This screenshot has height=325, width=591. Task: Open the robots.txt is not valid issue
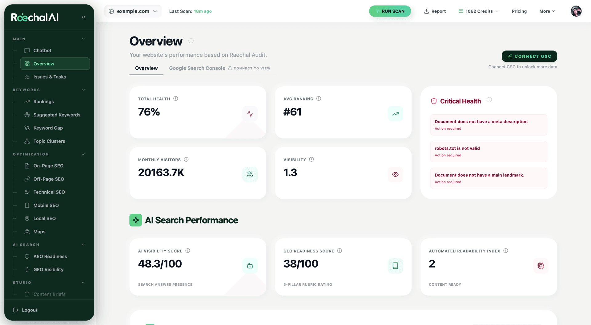coord(488,151)
